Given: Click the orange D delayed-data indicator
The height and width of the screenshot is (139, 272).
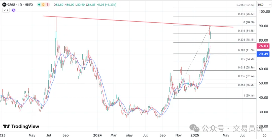Looking at the screenshot, I should [x=43, y=5].
